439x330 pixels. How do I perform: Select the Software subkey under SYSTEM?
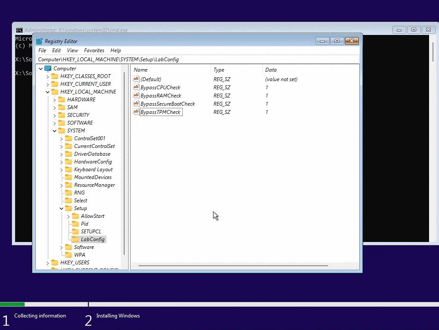84,247
